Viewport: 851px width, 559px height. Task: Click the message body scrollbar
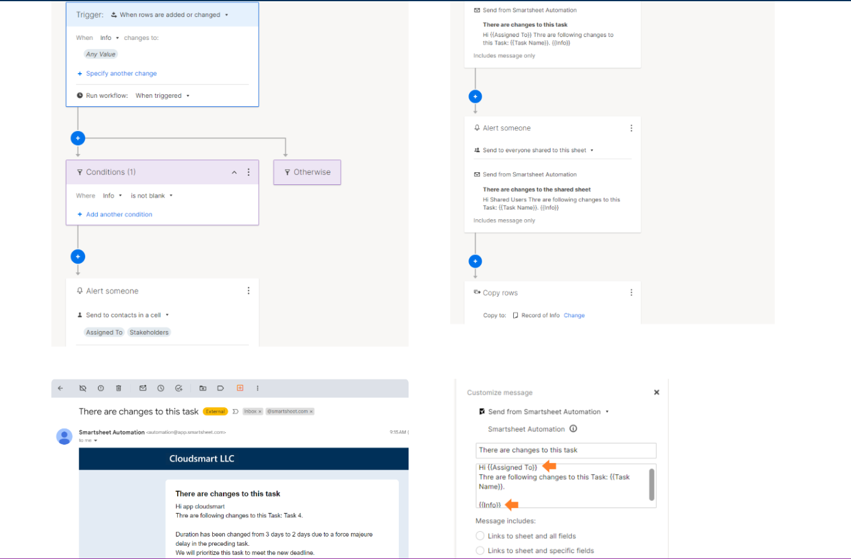652,485
